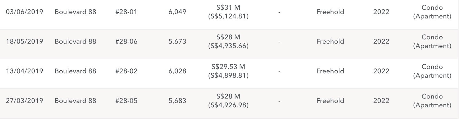Select unit number #28-06
The width and height of the screenshot is (459, 119).
(x=126, y=41)
